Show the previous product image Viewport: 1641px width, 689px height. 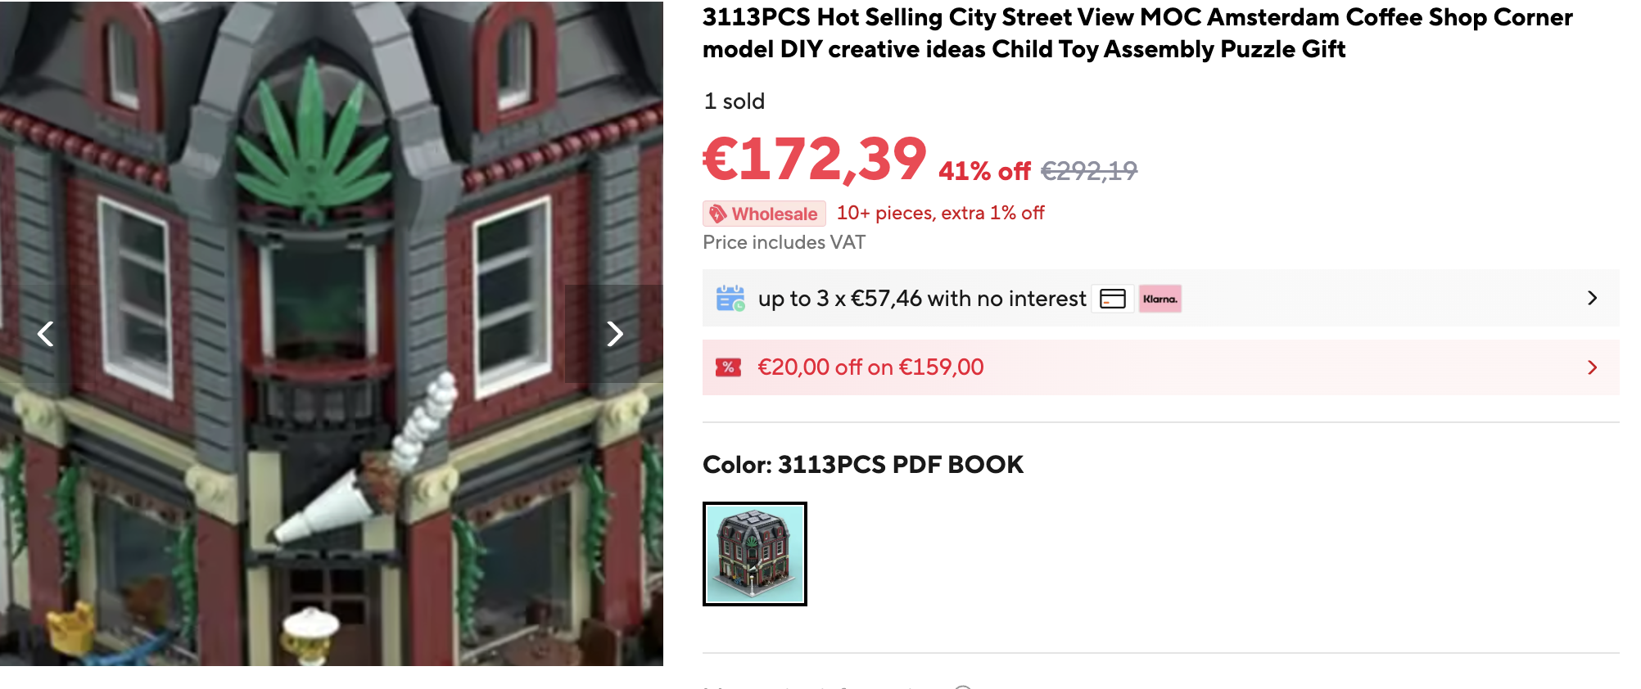[46, 334]
